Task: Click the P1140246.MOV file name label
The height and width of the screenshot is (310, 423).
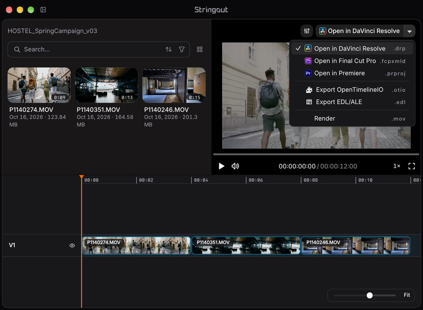Action: (166, 109)
